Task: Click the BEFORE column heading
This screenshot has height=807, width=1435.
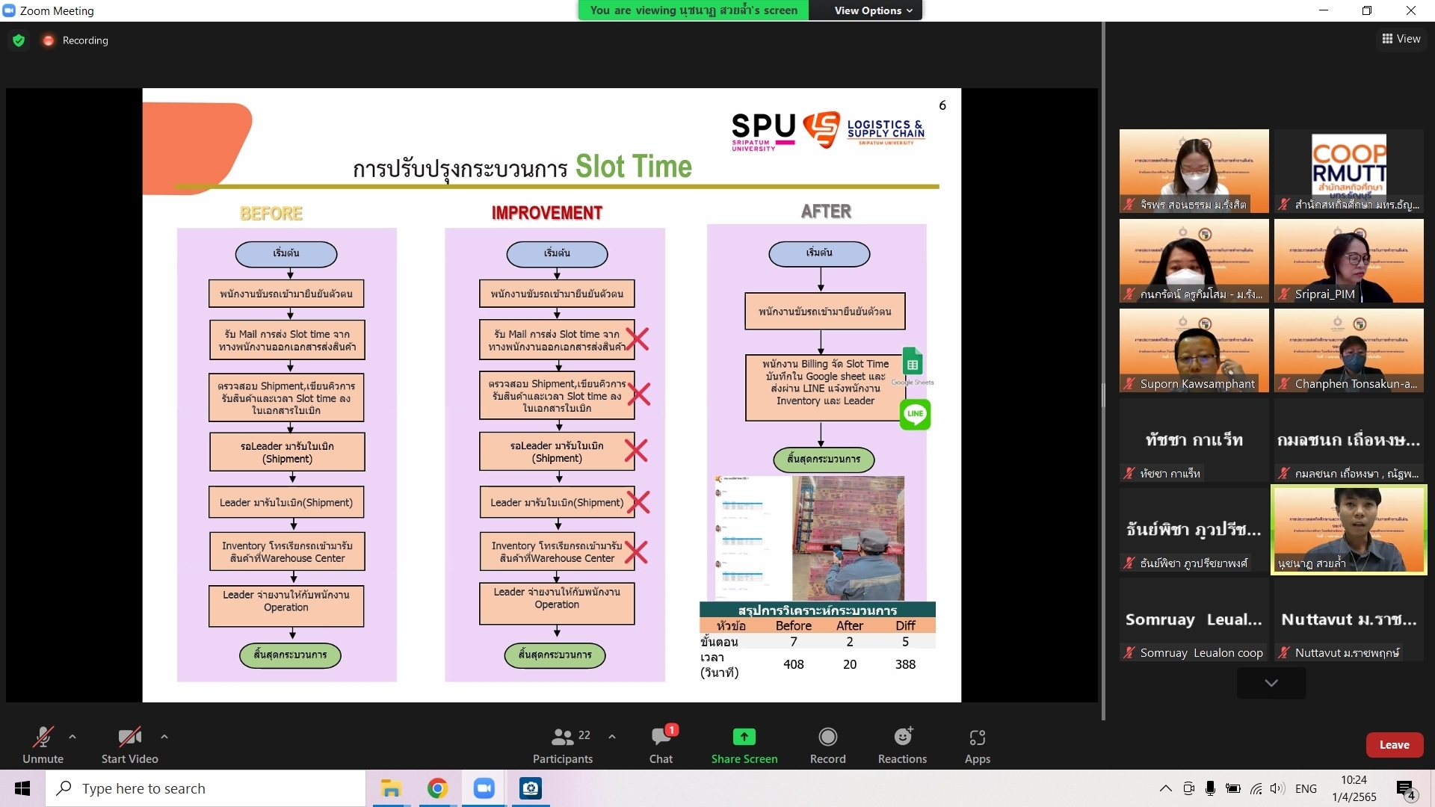Action: tap(271, 214)
